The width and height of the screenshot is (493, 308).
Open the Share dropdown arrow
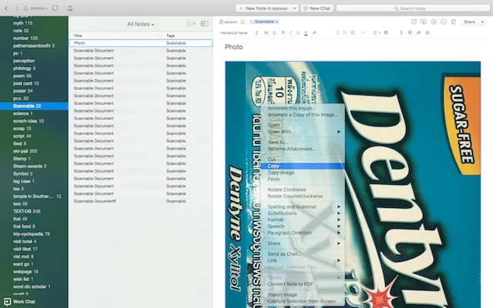(x=482, y=22)
